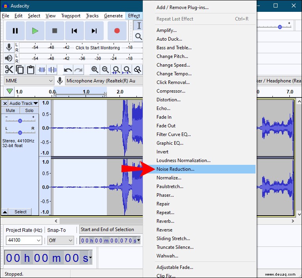Open the Audio Track name dropdown menu

tap(24, 103)
